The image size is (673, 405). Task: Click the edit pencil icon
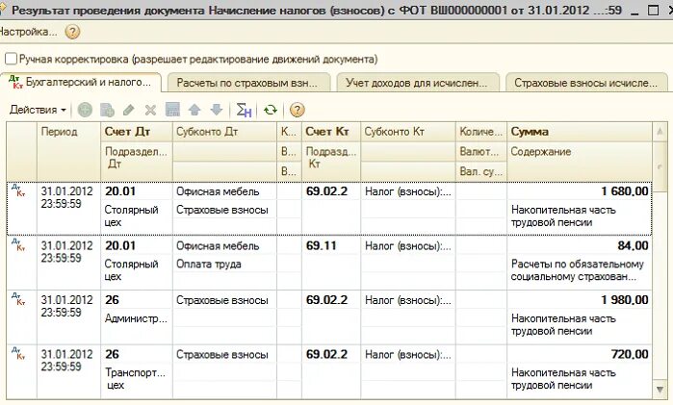129,111
